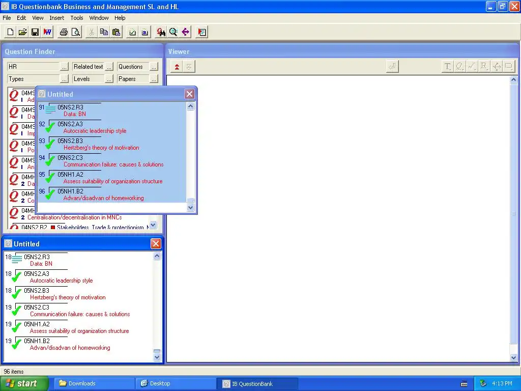The width and height of the screenshot is (521, 391).
Task: Click the Print toolbar icon
Action: pyautogui.click(x=64, y=32)
